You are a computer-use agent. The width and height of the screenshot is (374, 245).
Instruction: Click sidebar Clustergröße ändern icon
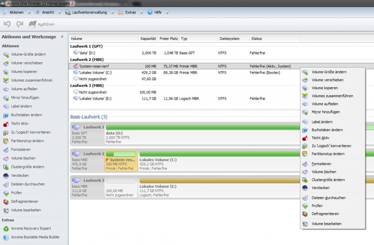click(6, 167)
